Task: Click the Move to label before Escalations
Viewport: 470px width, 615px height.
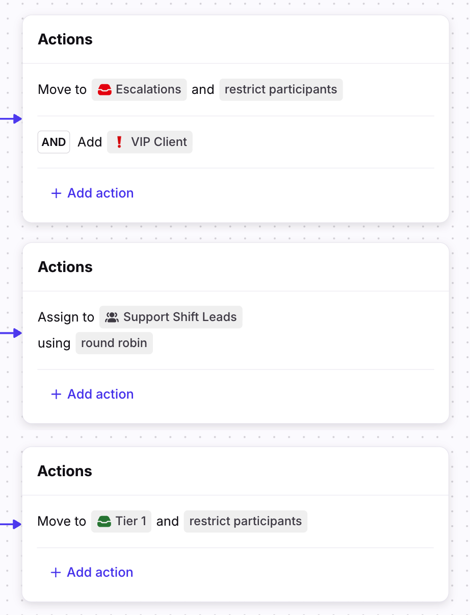Action: tap(62, 90)
